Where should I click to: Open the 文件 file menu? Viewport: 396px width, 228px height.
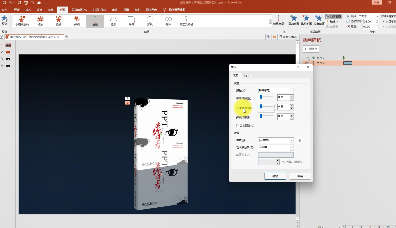point(4,10)
